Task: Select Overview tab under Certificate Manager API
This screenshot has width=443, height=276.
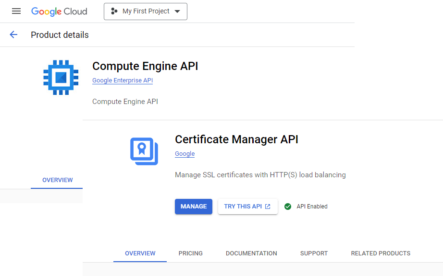Action: coord(140,253)
